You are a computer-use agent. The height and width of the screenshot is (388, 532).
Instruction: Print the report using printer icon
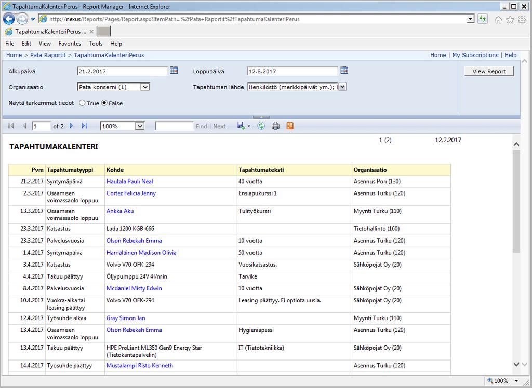275,126
